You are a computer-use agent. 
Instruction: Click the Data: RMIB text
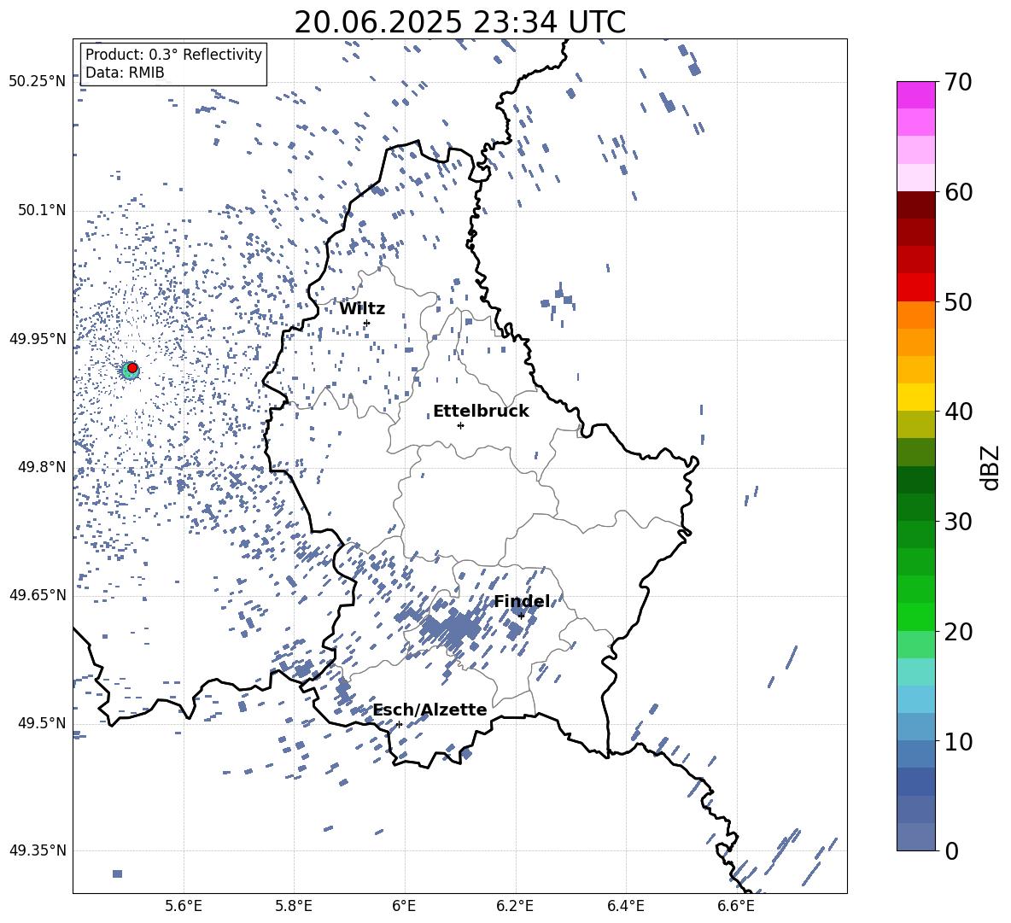[x=125, y=73]
